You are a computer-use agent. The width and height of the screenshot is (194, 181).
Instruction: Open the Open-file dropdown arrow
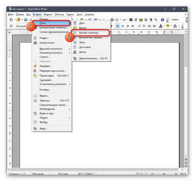(x=22, y=20)
